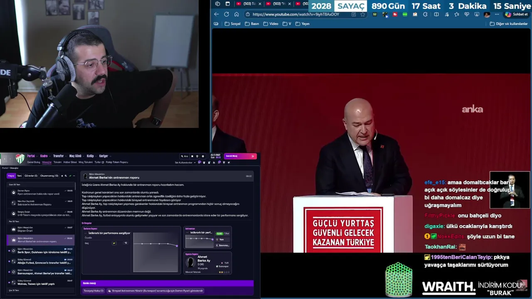Select the Görevler (0) filter tab
This screenshot has width=532, height=299.
[31, 176]
